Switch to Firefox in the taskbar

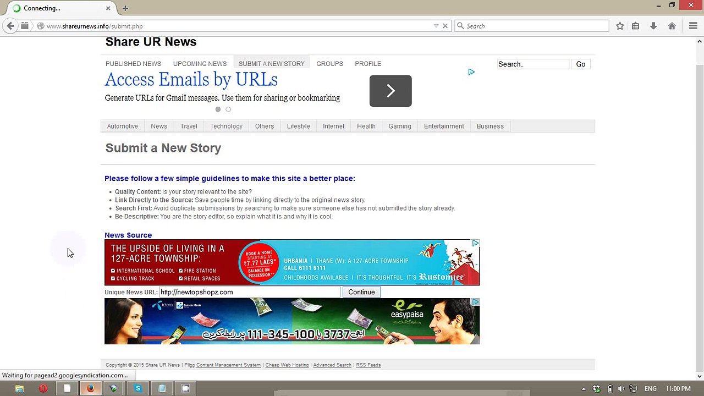click(x=90, y=389)
